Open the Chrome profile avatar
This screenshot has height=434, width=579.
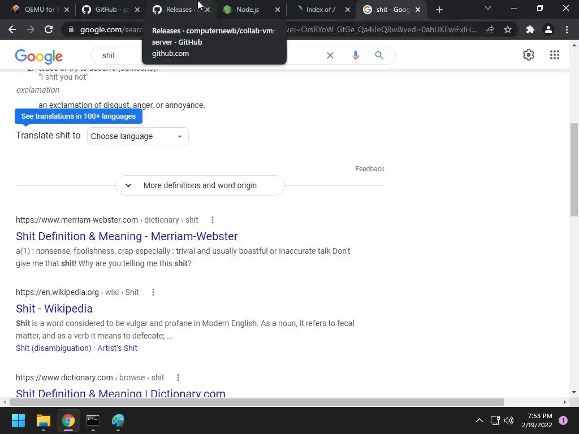pyautogui.click(x=548, y=29)
